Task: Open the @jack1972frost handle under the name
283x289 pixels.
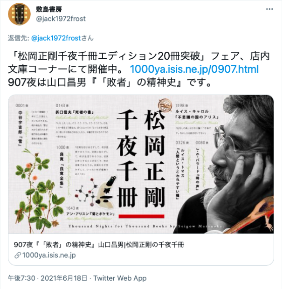Action: click(61, 19)
